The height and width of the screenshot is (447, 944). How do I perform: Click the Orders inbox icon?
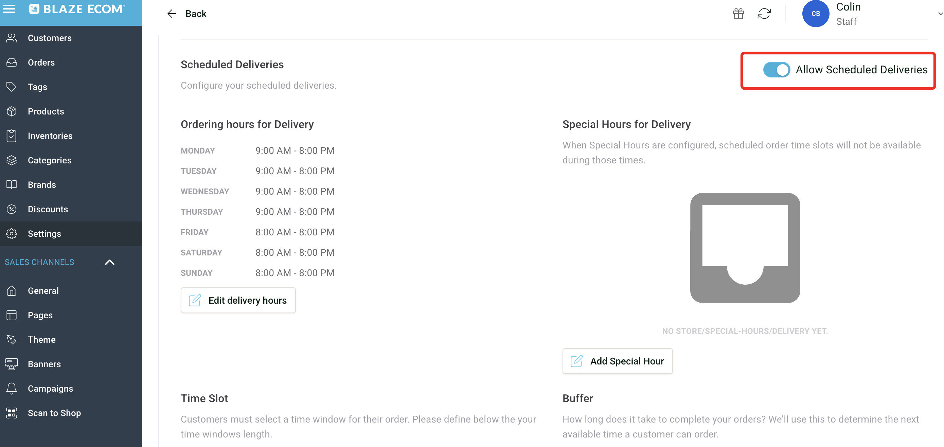12,62
